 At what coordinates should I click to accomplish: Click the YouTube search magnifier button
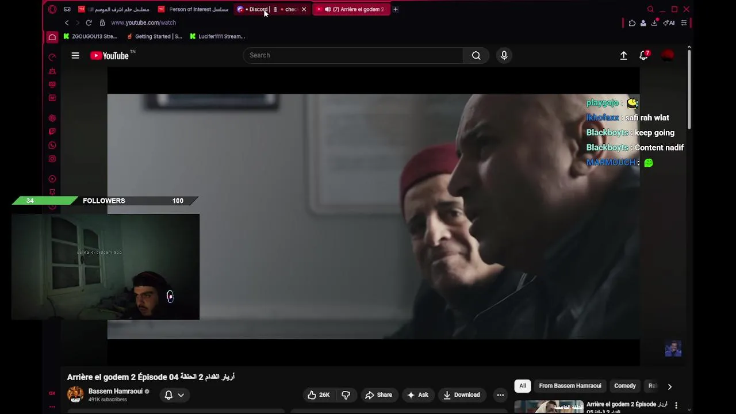pos(476,55)
